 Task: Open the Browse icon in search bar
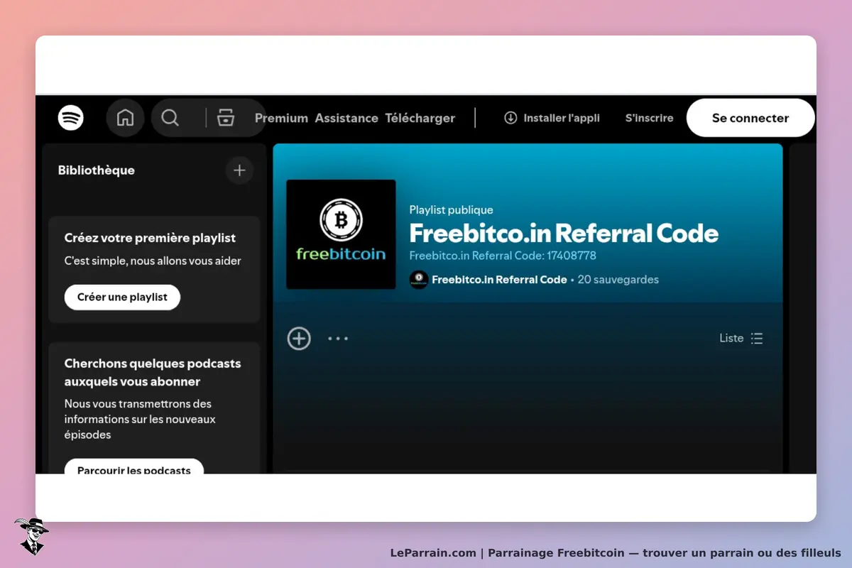(226, 118)
